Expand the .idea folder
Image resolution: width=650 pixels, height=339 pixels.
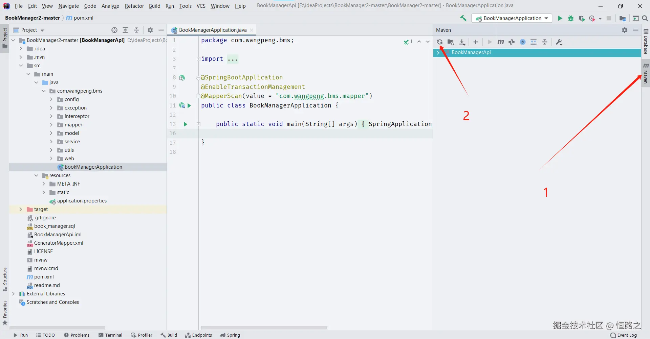click(21, 49)
